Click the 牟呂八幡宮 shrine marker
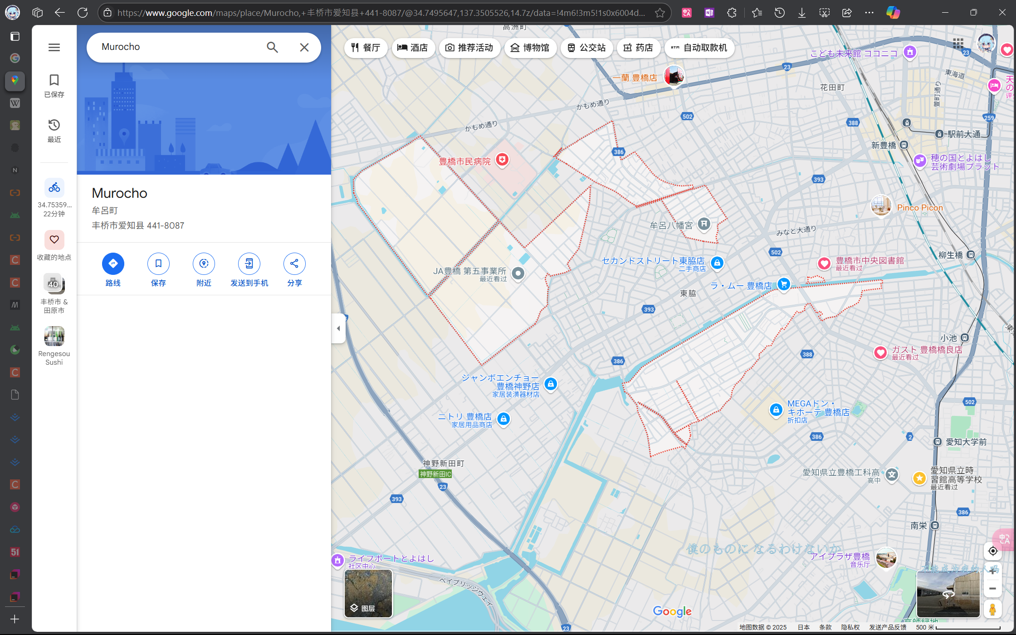 [x=704, y=224]
